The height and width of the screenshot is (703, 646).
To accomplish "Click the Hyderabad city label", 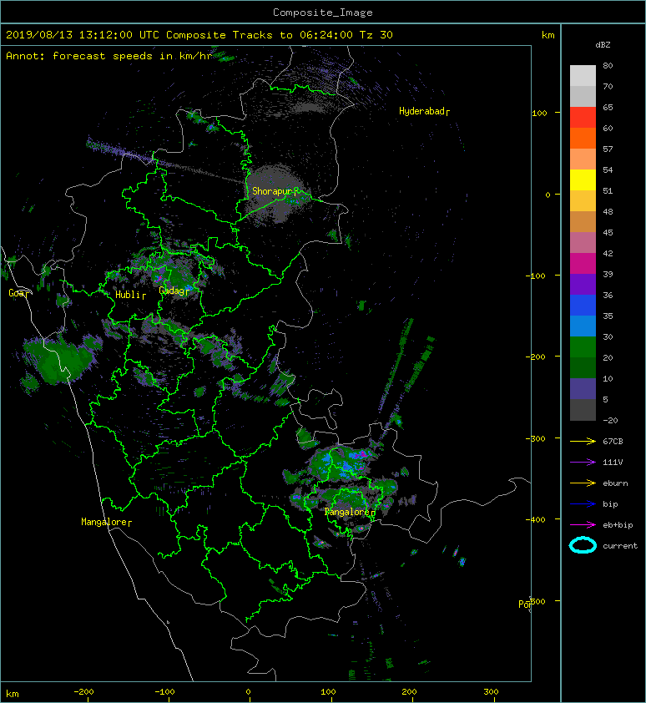I will [x=422, y=111].
